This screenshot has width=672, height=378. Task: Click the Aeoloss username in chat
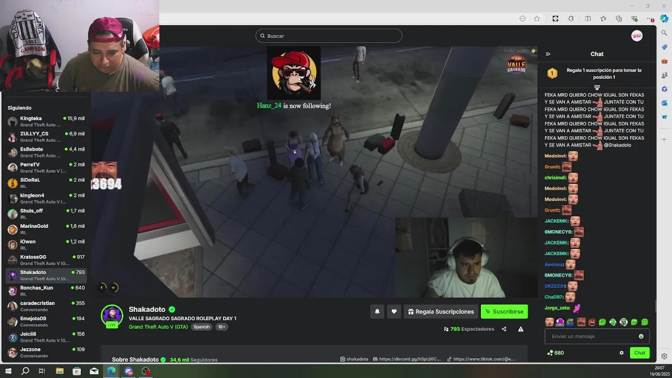(554, 265)
